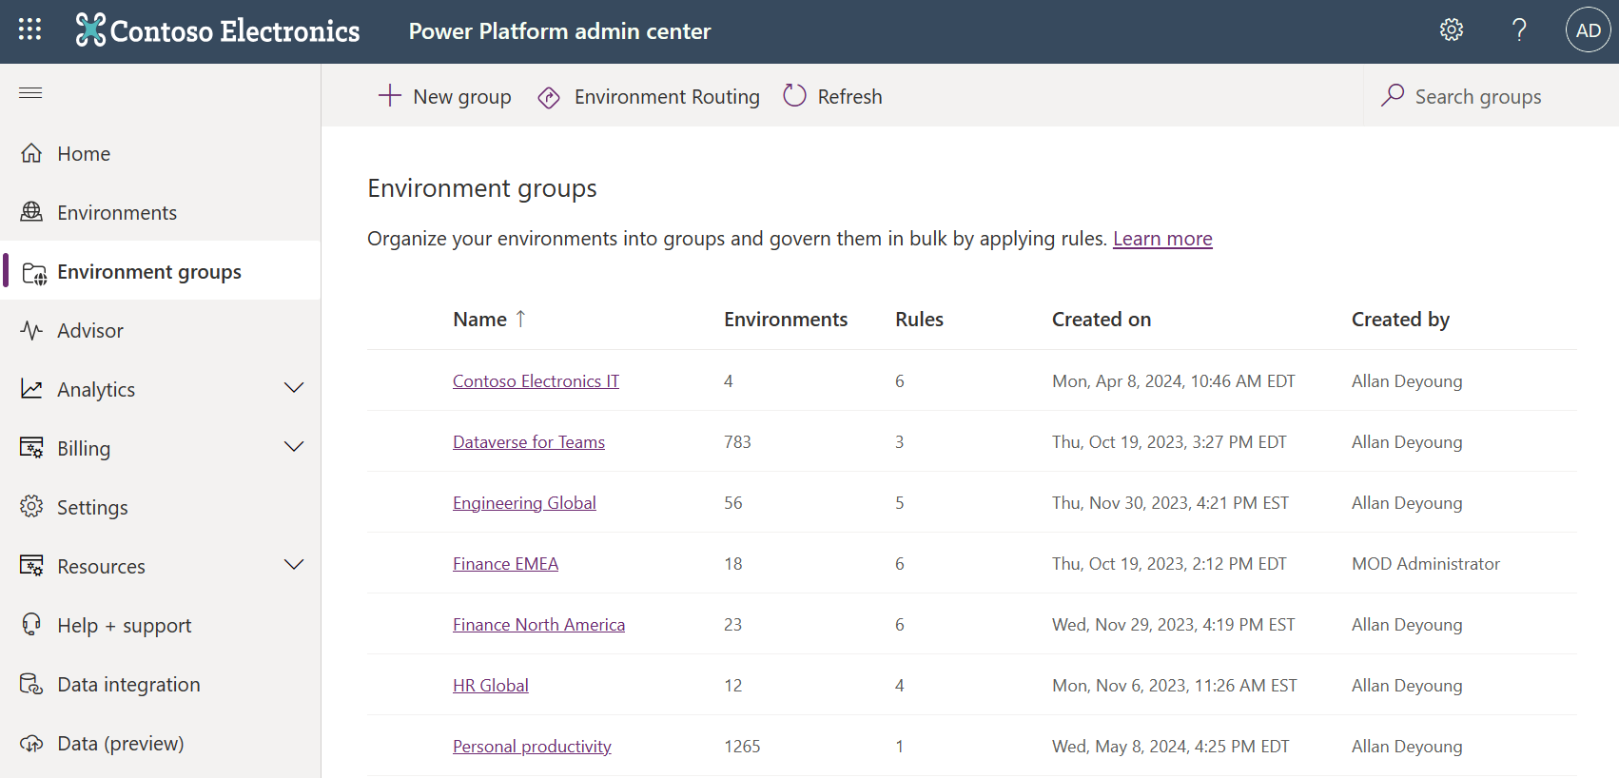Expand the Billing navigation section
The width and height of the screenshot is (1619, 778).
click(294, 447)
